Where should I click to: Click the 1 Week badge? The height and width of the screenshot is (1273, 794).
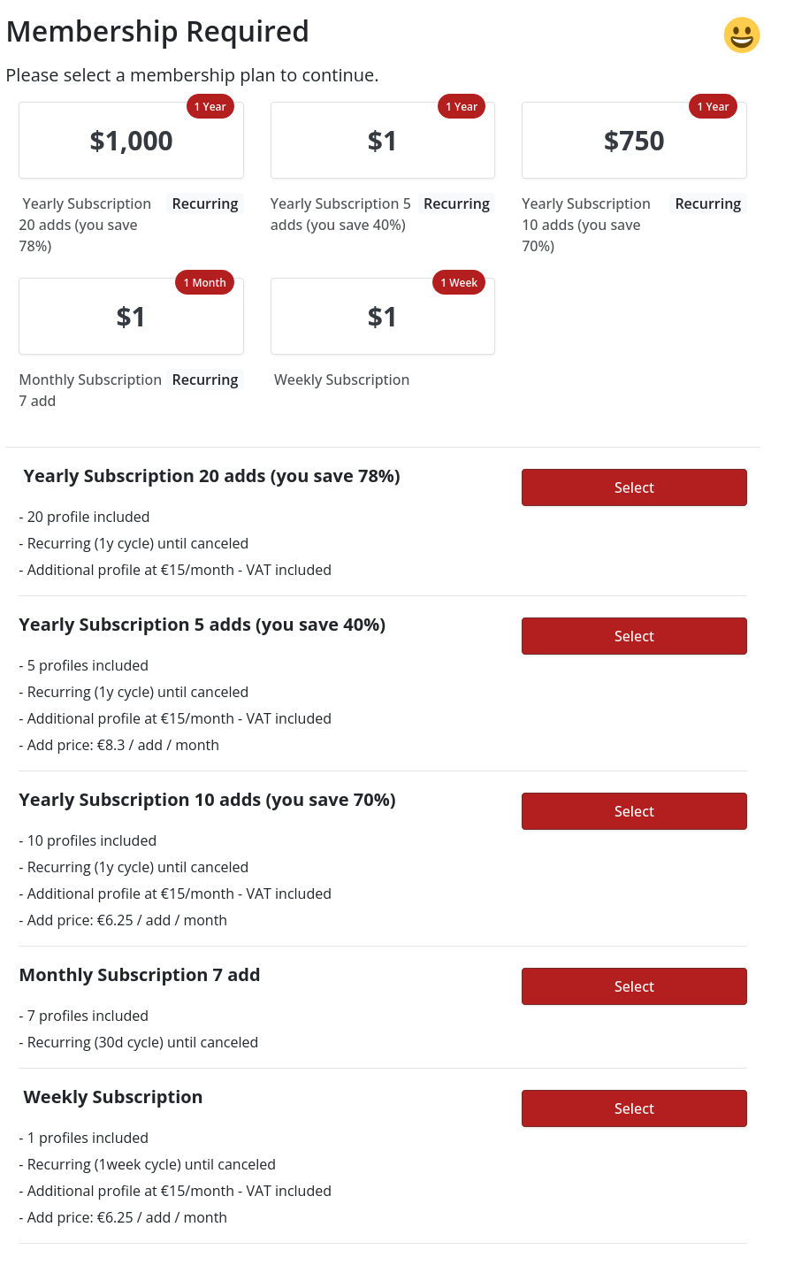[x=459, y=283]
